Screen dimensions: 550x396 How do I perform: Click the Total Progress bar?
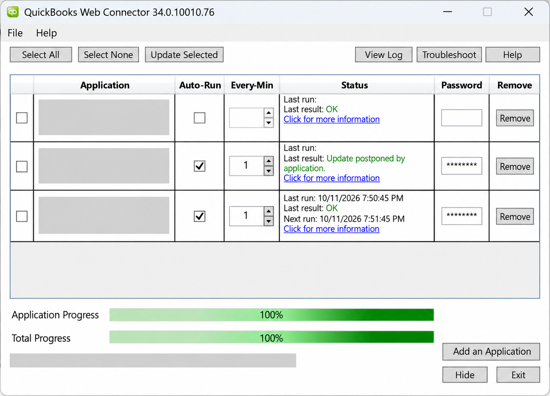click(x=271, y=338)
